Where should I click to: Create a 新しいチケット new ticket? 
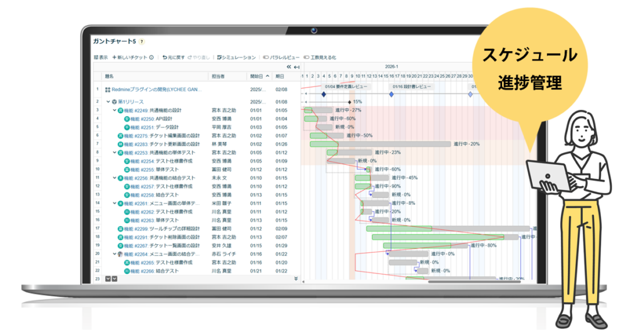click(x=130, y=57)
